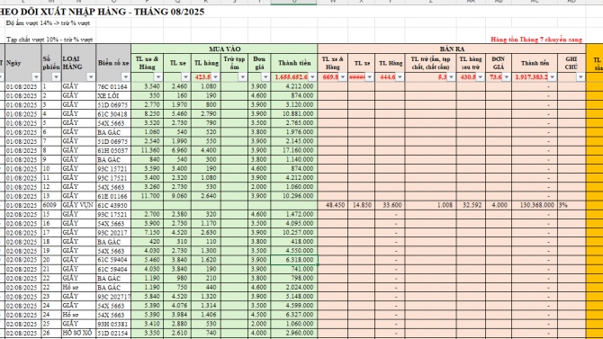The width and height of the screenshot is (603, 339).
Task: Select the 11.360 gross weight cell
Action: pos(148,150)
